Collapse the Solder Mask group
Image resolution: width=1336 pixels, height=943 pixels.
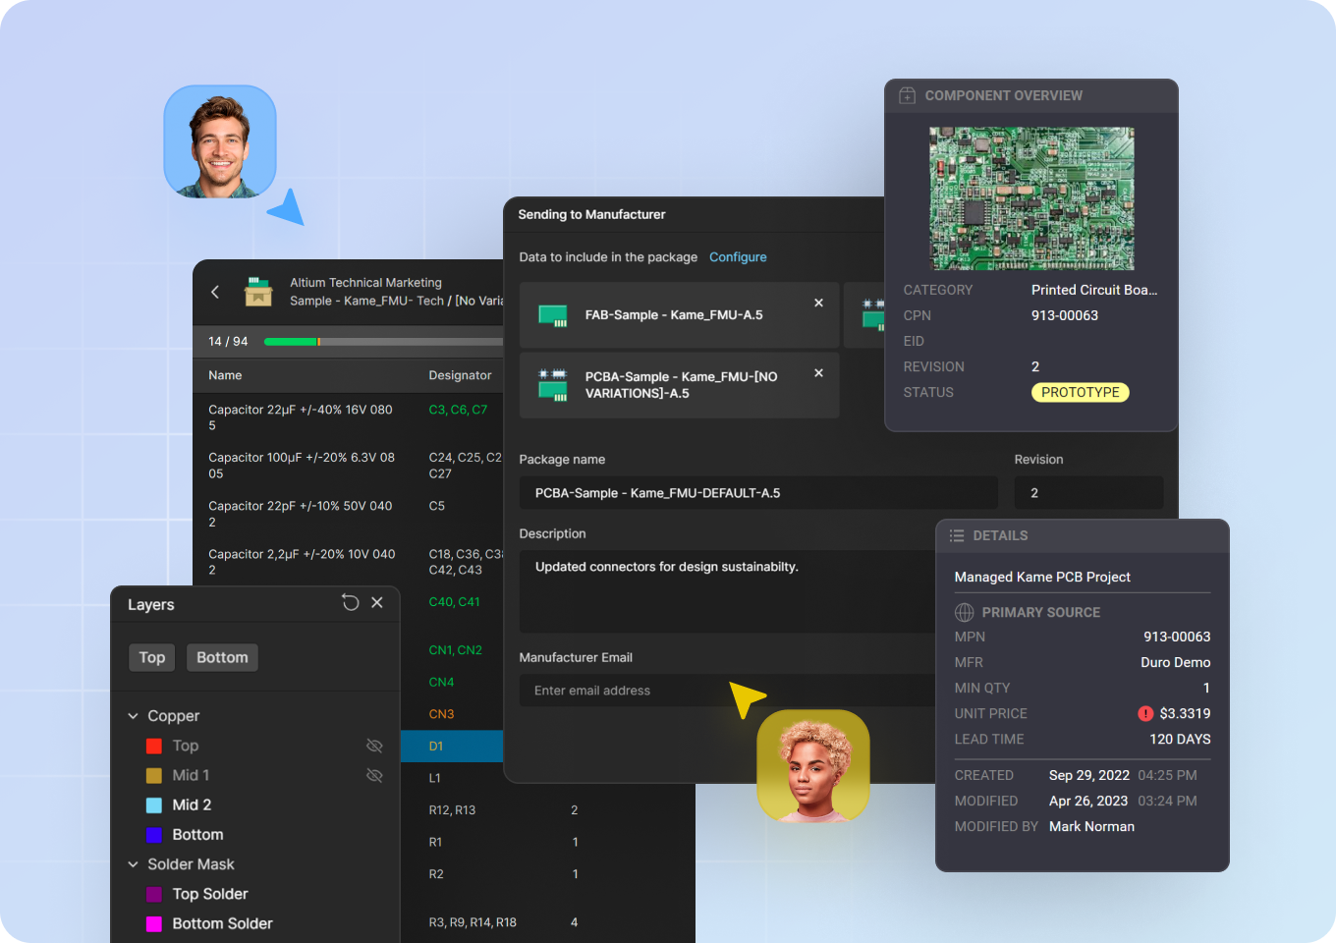pyautogui.click(x=134, y=864)
